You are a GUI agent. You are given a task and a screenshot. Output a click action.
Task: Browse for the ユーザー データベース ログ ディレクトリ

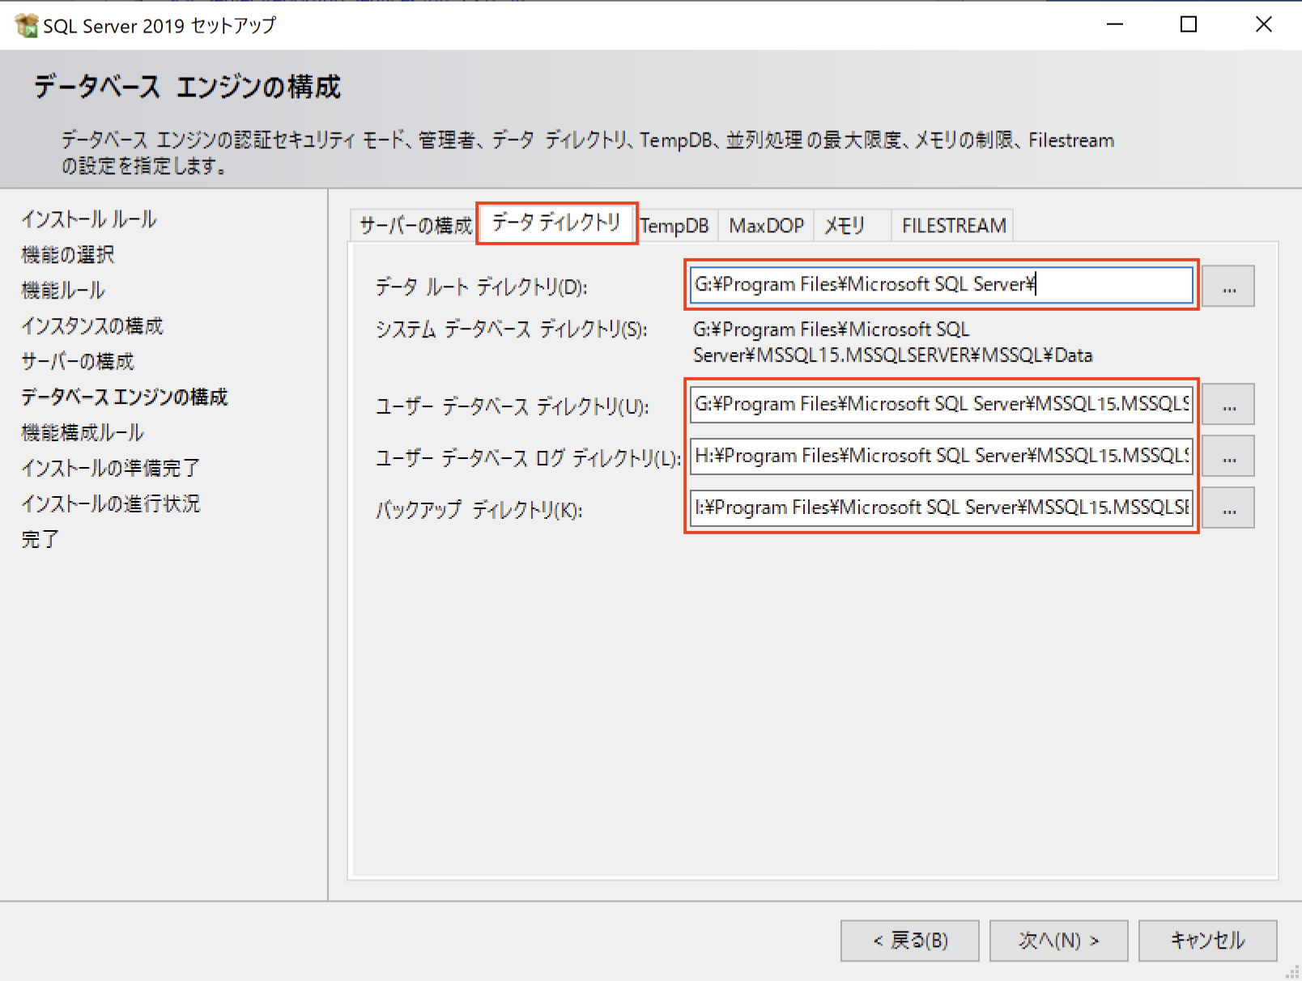(1228, 455)
